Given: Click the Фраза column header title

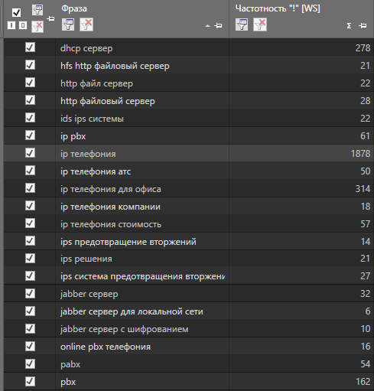Looking at the screenshot, I should (x=74, y=8).
